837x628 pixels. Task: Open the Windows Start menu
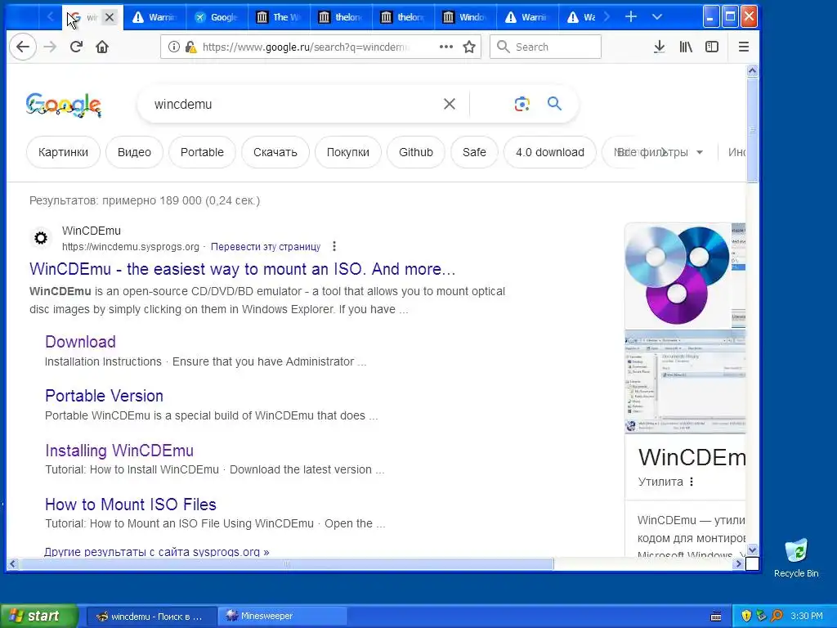[x=39, y=616]
